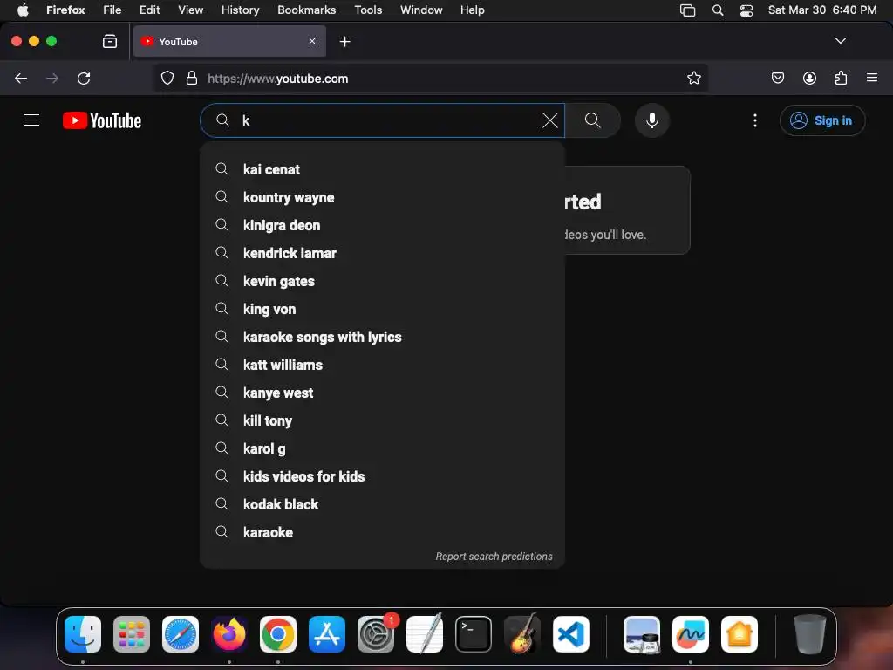
Task: Click the Sign in button
Action: click(x=822, y=120)
